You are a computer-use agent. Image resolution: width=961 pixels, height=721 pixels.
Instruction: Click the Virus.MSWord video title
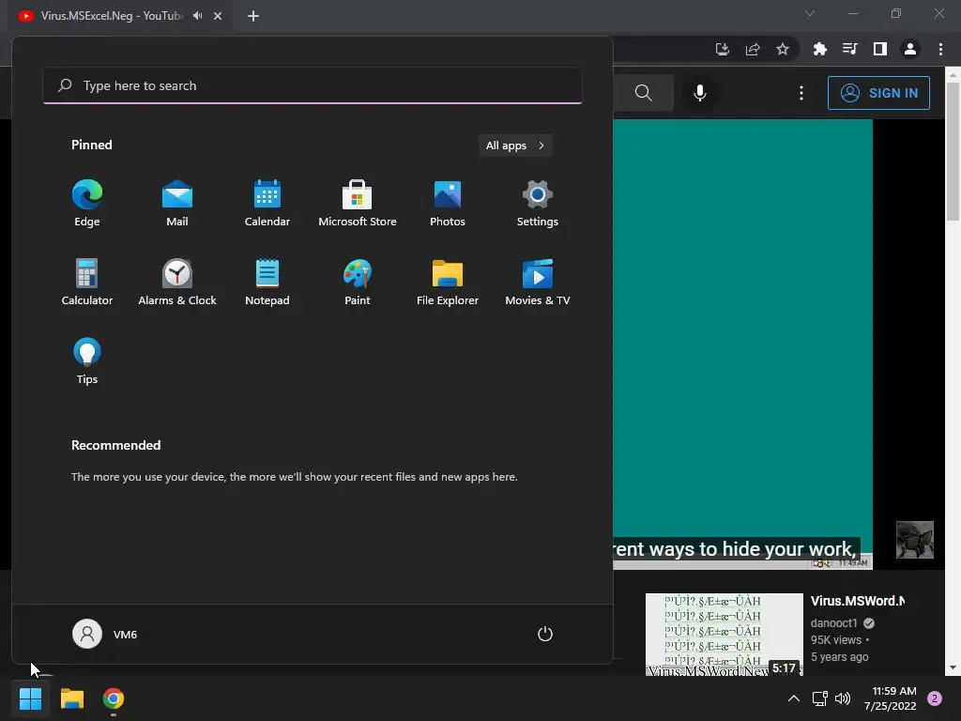point(858,601)
